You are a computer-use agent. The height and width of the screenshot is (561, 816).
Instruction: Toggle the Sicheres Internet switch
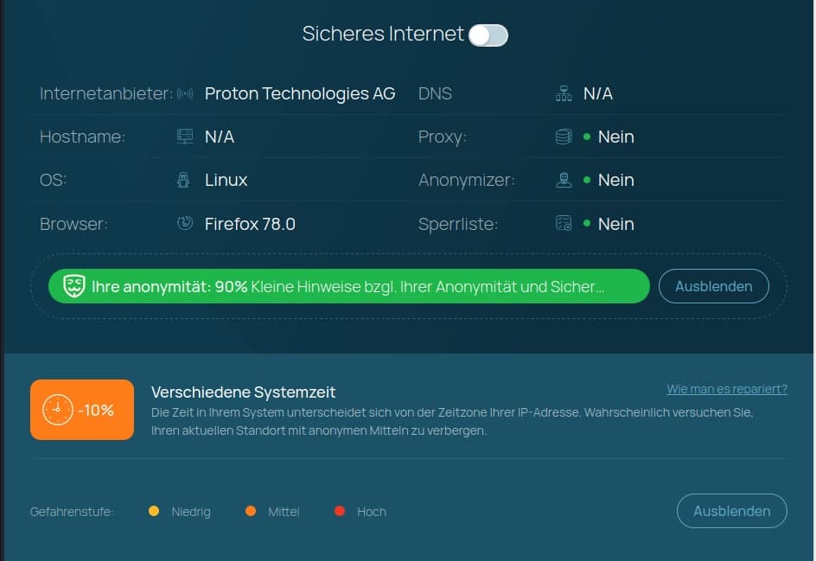(488, 35)
